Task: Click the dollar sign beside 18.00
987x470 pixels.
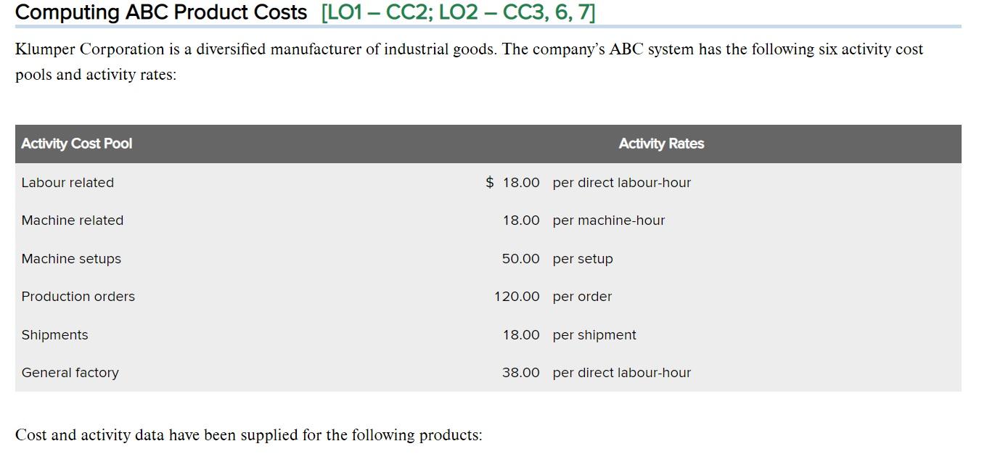Action: coord(491,182)
